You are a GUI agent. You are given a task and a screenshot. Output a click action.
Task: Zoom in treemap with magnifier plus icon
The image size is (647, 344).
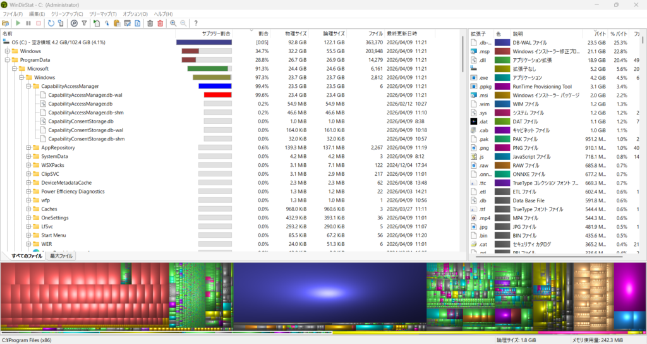pos(173,23)
